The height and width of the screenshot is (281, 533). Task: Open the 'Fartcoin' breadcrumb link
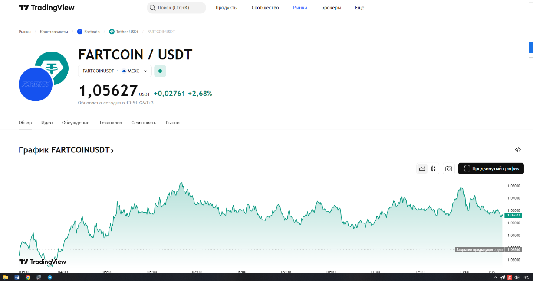point(88,32)
